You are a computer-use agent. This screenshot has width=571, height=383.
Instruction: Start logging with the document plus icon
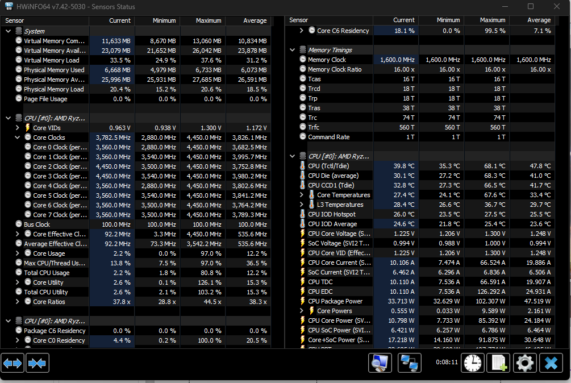pyautogui.click(x=498, y=363)
